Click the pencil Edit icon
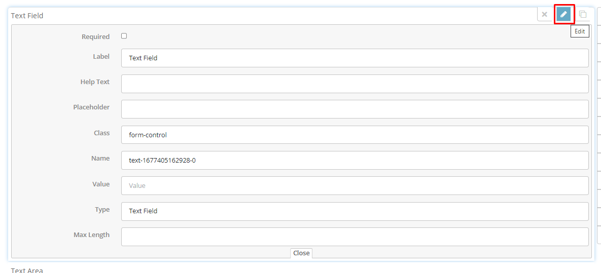Screen dimensions: 601x273 point(563,14)
